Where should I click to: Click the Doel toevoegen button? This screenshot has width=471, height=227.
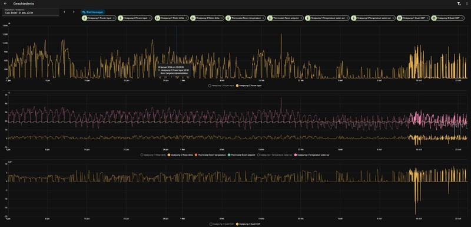point(93,12)
